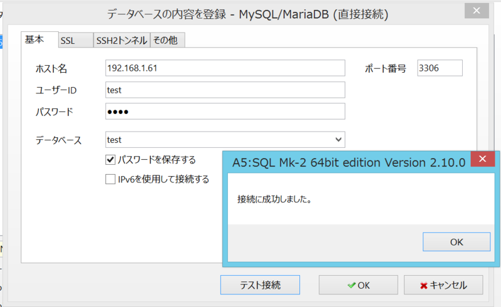
Task: Focus the ユーザーID input field
Action: click(x=225, y=90)
